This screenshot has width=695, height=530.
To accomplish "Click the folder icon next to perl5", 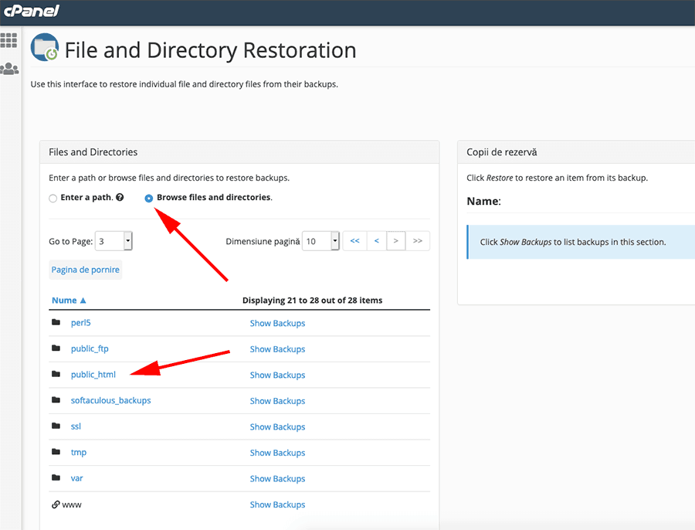I will (57, 322).
